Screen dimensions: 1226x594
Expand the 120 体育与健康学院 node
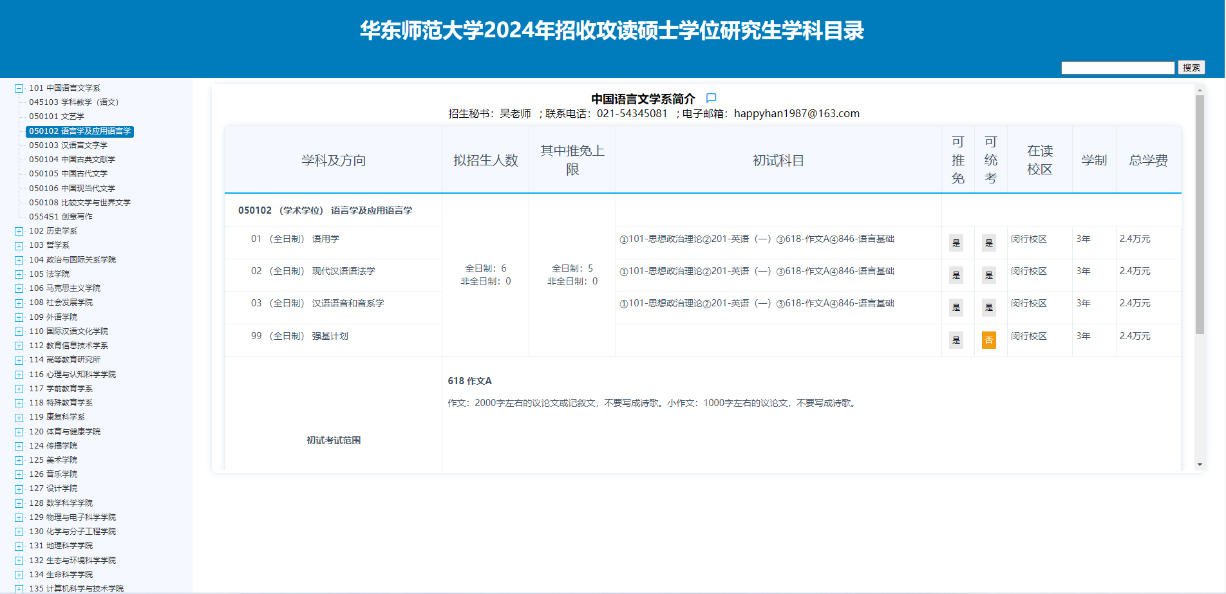[19, 432]
